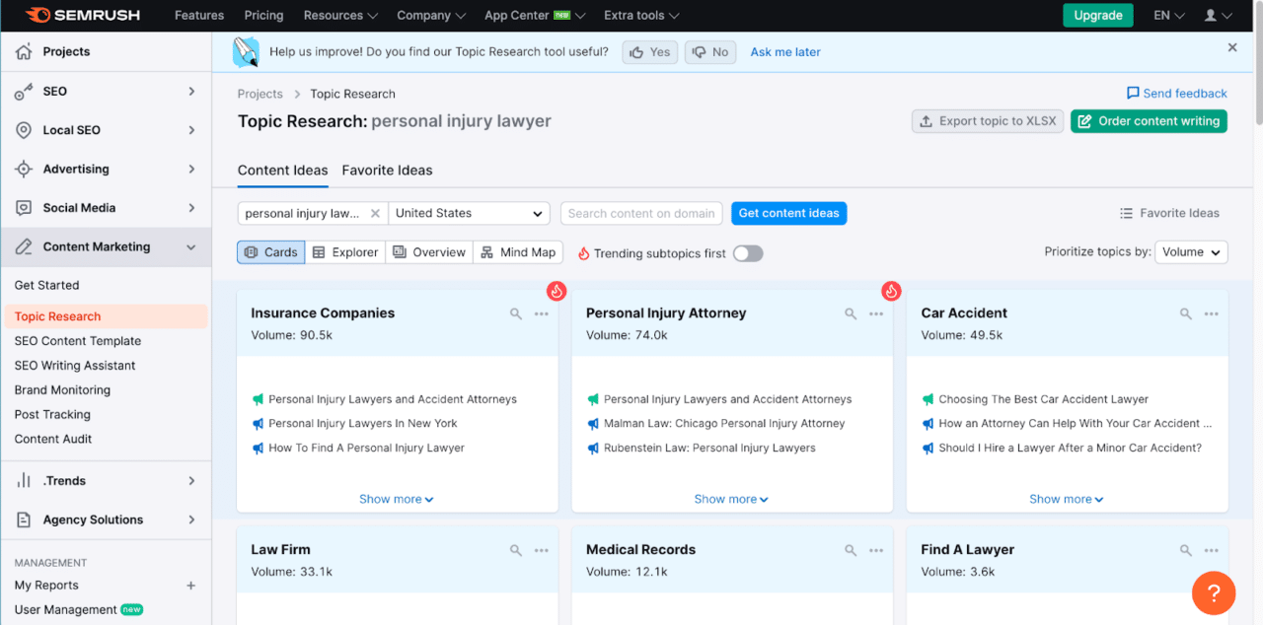Viewport: 1263px width, 625px height.
Task: Expand the Resources menu
Action: (x=340, y=15)
